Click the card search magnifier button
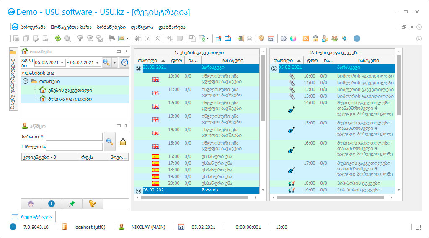The width and height of the screenshot is (429, 238). point(110,142)
